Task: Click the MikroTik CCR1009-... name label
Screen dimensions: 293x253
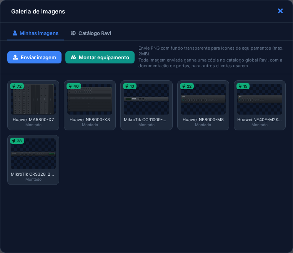Action: tap(145, 120)
